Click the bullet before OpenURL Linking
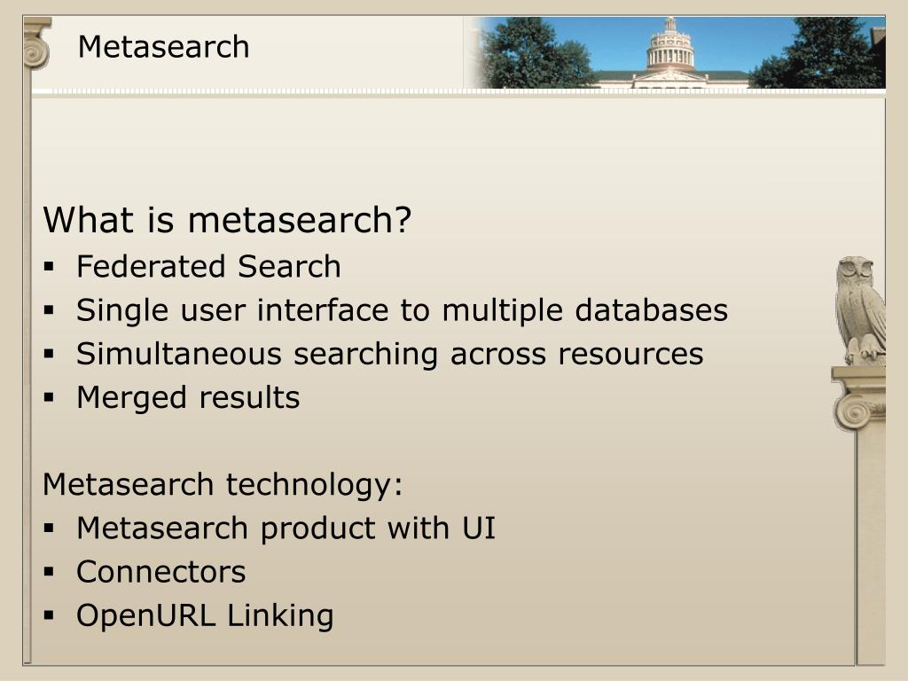The width and height of the screenshot is (908, 681). pyautogui.click(x=49, y=615)
